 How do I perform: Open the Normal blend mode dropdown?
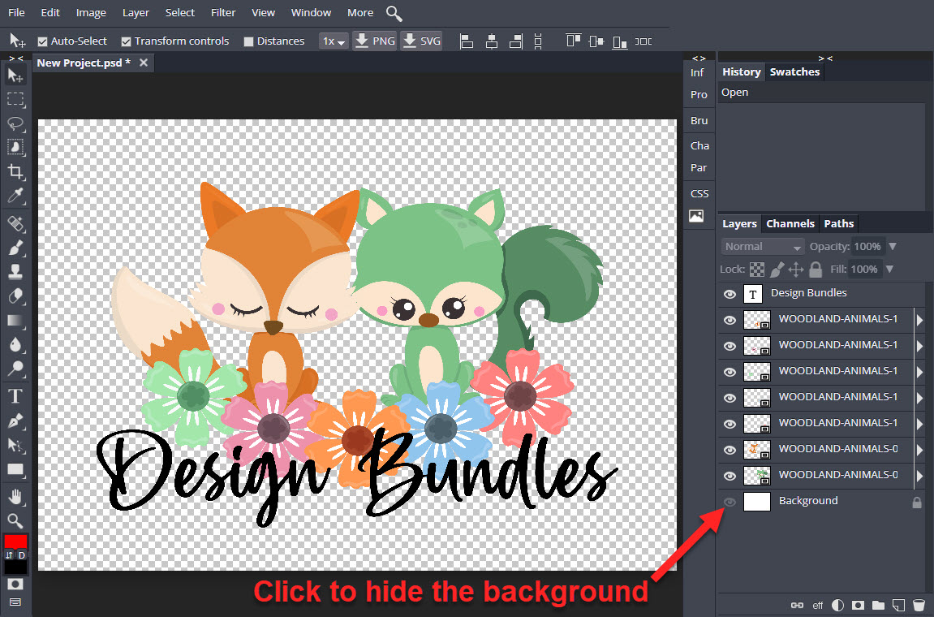[763, 247]
